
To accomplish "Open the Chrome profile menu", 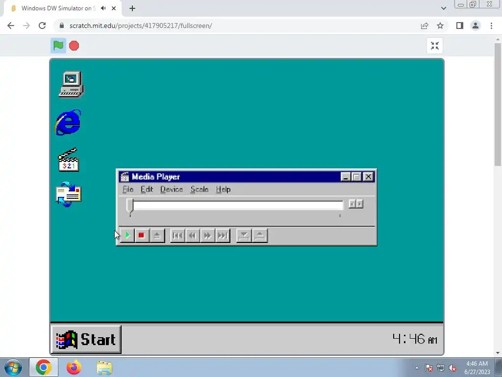I will coord(476,26).
